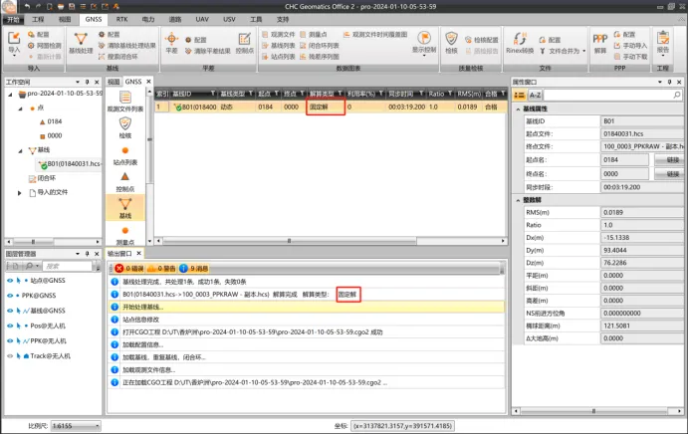Toggle visibility of PPK@无人机 layer

tap(10, 341)
